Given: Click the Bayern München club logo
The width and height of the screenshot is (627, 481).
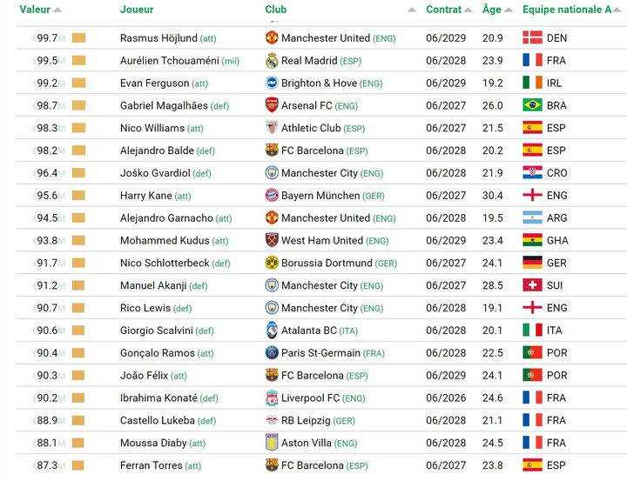Looking at the screenshot, I should coord(272,196).
